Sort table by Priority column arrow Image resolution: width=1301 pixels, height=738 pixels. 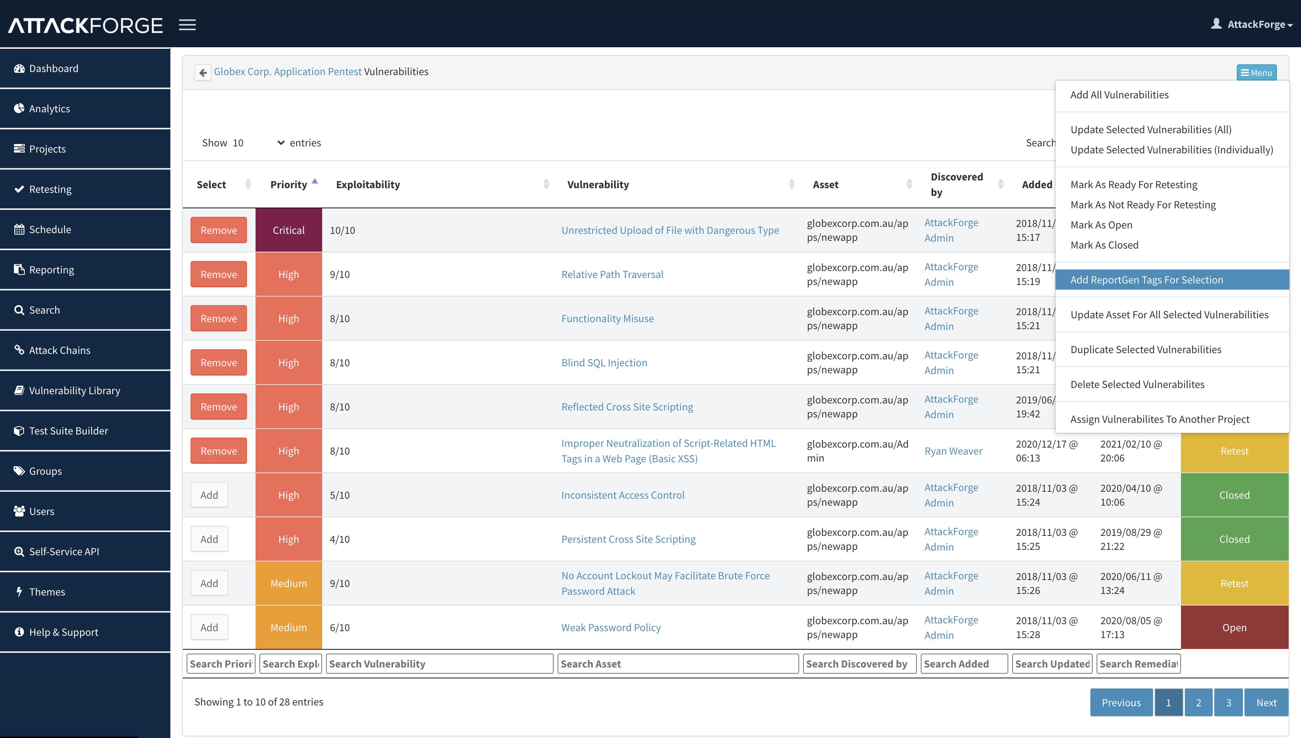pyautogui.click(x=315, y=182)
